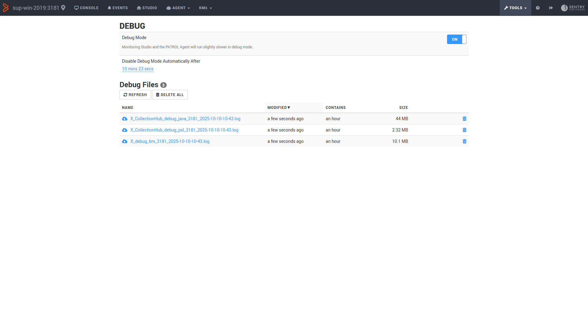Open the Events page
Screen dimensions: 588x330
tap(118, 8)
